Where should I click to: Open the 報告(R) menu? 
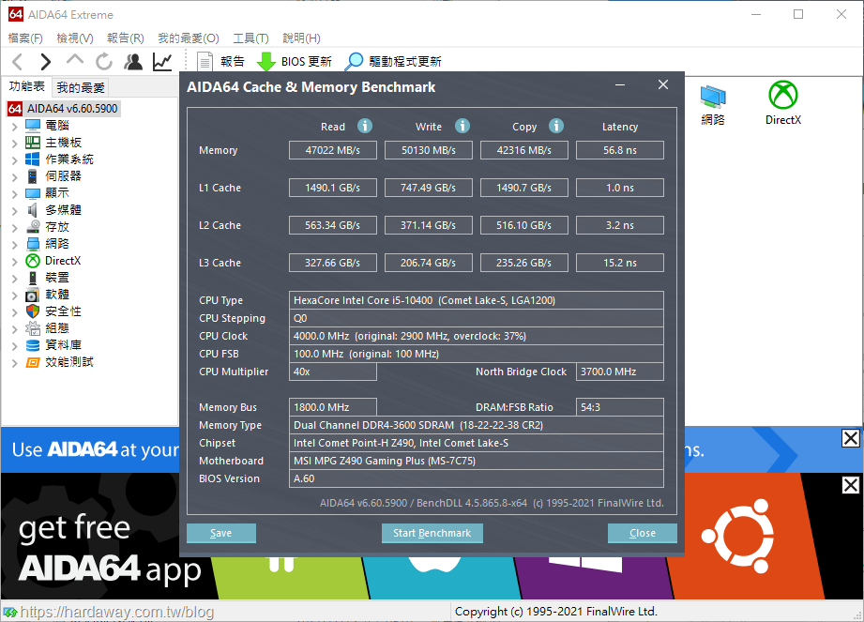(x=126, y=38)
